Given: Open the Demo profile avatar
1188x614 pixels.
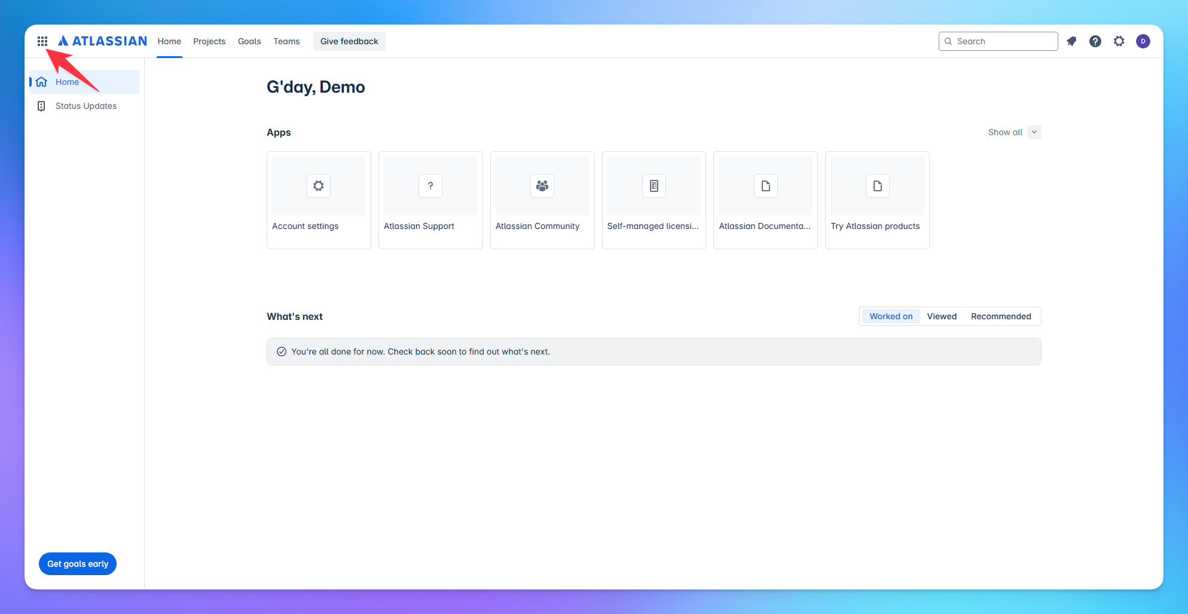Looking at the screenshot, I should [x=1143, y=41].
